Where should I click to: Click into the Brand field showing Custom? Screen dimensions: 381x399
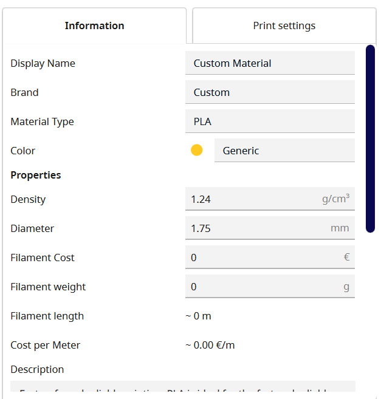click(x=270, y=92)
